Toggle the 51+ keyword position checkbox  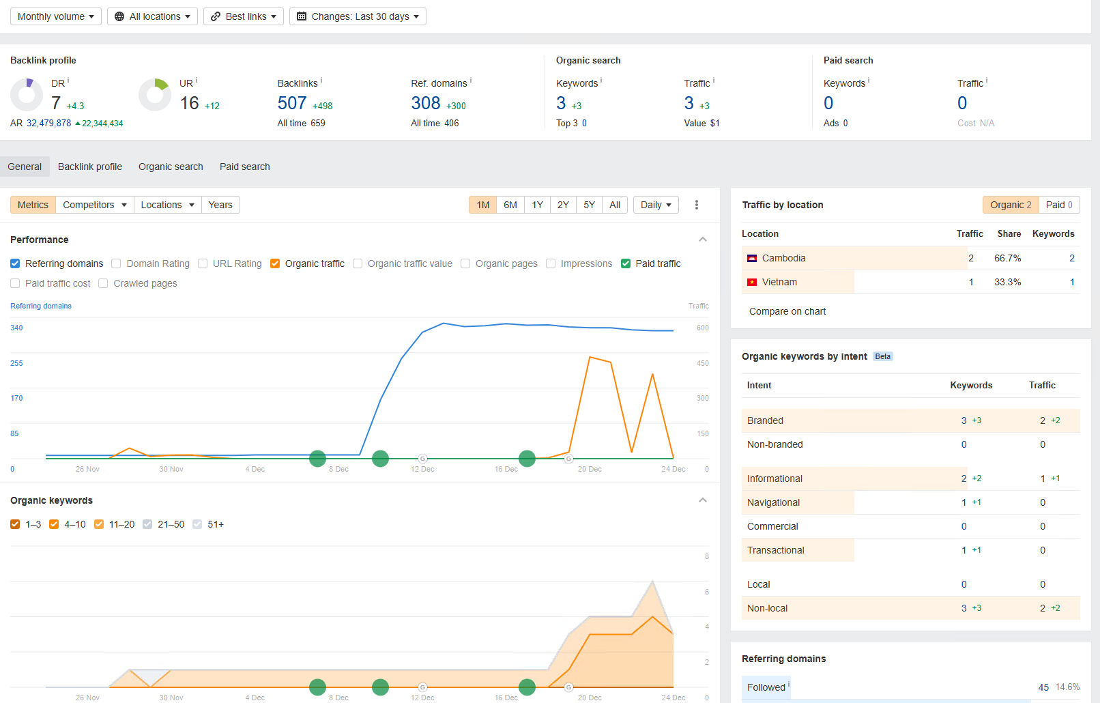(197, 524)
